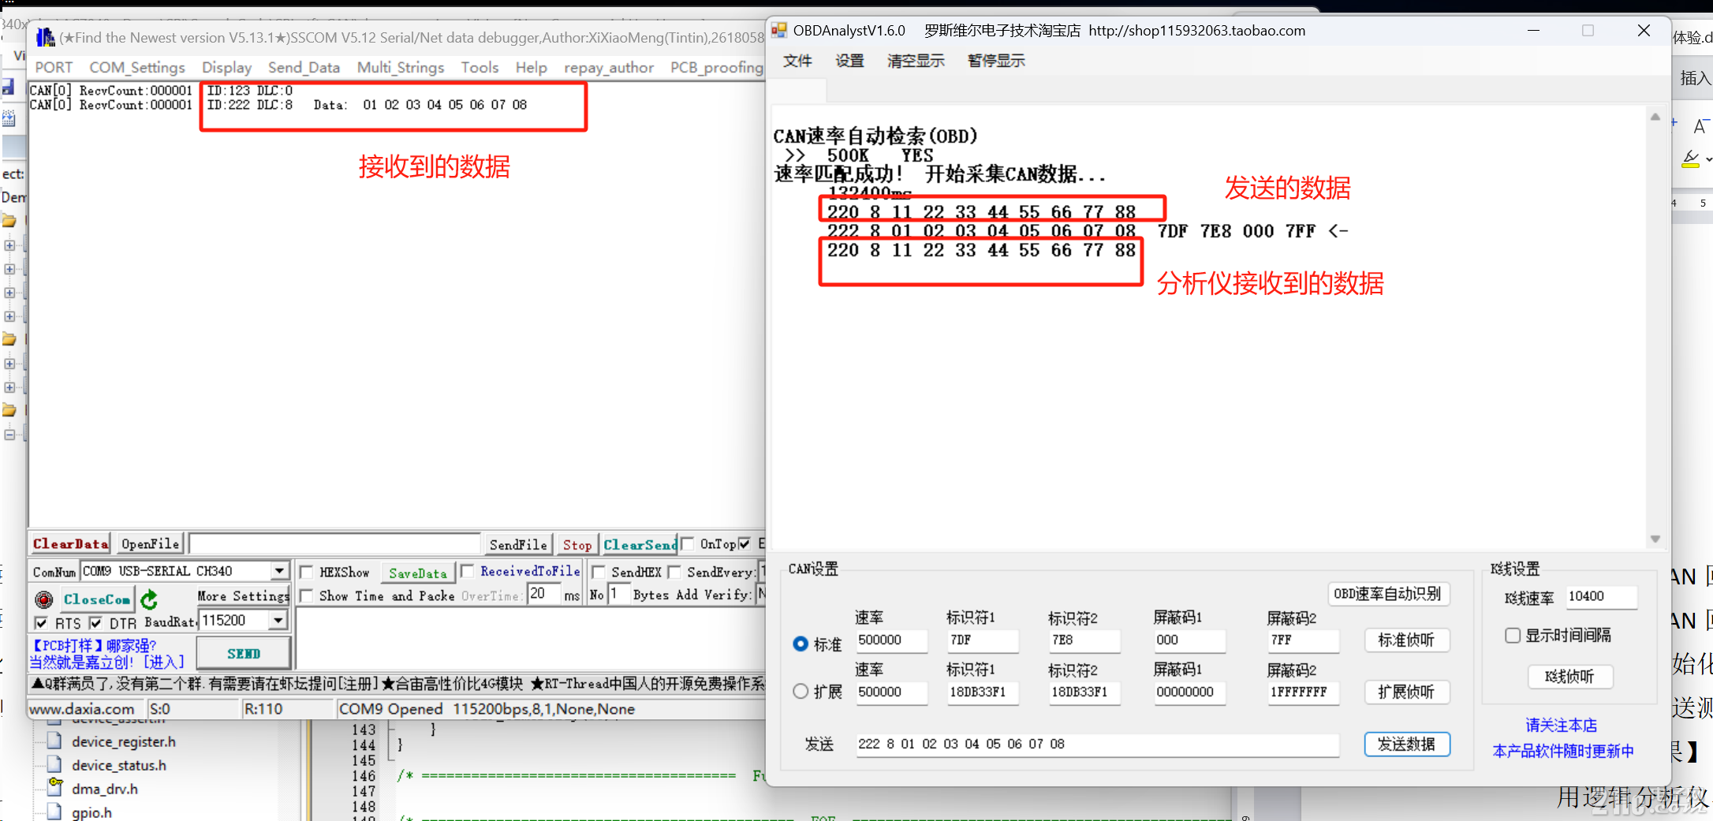This screenshot has width=1713, height=821.
Task: Click the 发送数据 button
Action: (1406, 744)
